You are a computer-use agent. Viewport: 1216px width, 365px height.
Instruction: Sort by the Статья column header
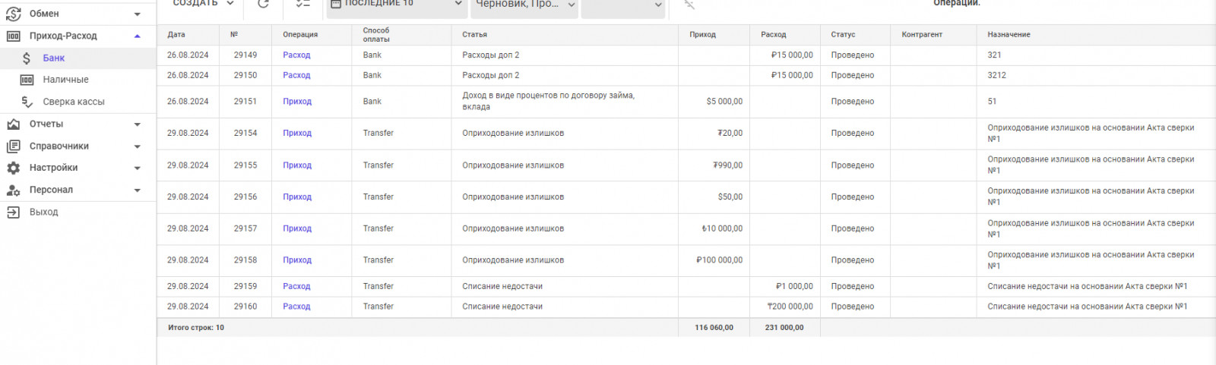click(474, 35)
